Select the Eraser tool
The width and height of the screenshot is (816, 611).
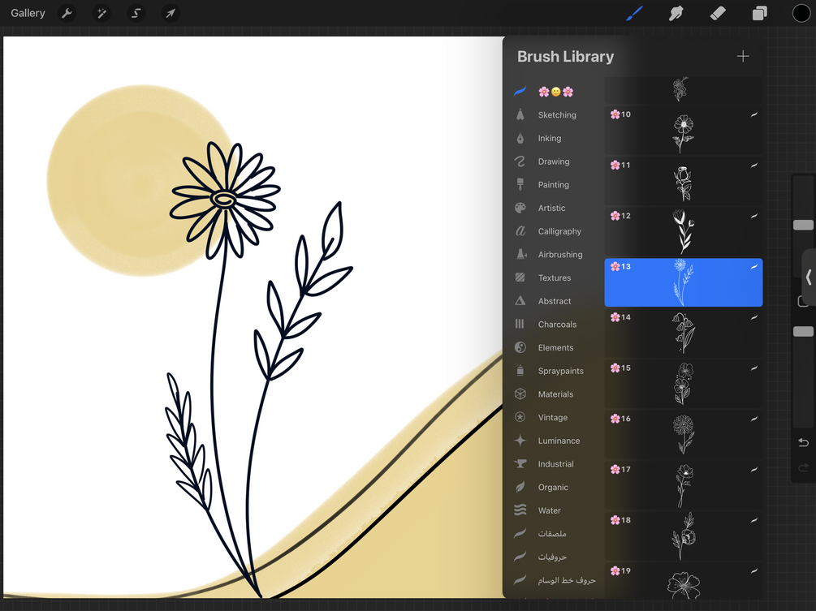coord(718,13)
